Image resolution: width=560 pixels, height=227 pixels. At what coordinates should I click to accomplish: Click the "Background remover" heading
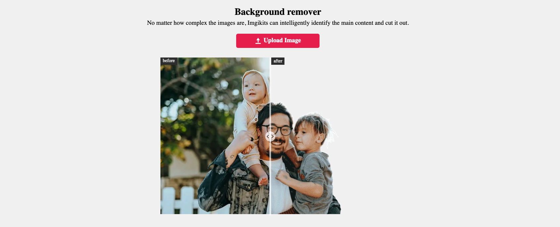278,12
